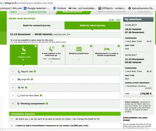Open Google-kalenteri bookmark icon

[25, 8]
